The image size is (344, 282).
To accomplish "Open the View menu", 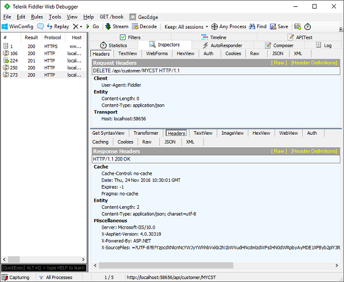I will (x=72, y=17).
